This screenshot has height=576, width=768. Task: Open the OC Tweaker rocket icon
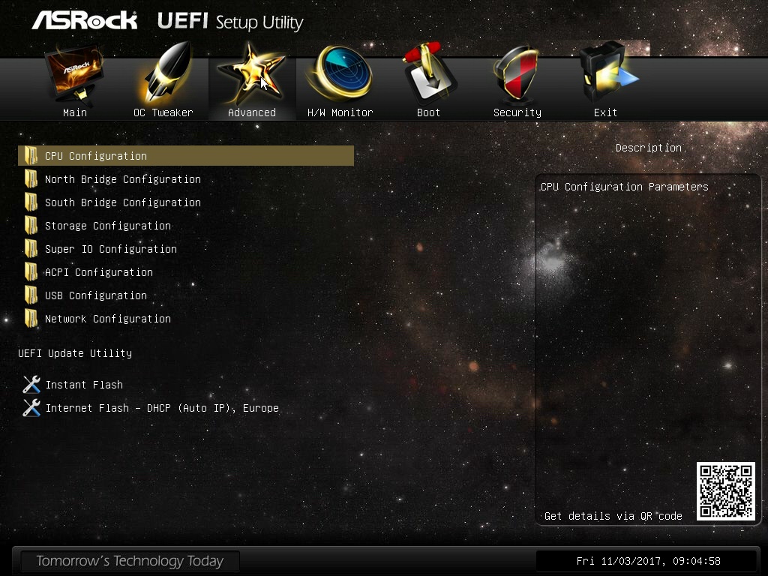point(167,73)
